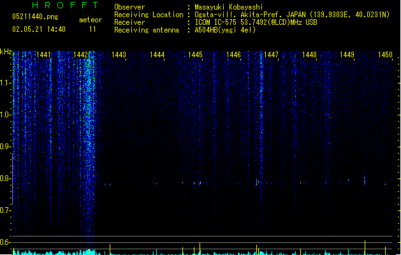
Task: Click the kHz axis unit label
Action: pyautogui.click(x=6, y=52)
